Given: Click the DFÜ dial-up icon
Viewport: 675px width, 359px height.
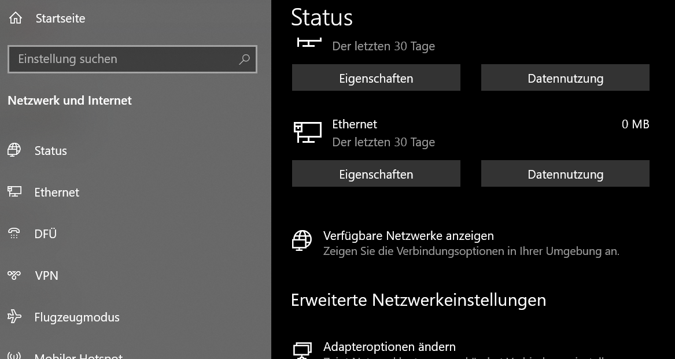Looking at the screenshot, I should [14, 234].
